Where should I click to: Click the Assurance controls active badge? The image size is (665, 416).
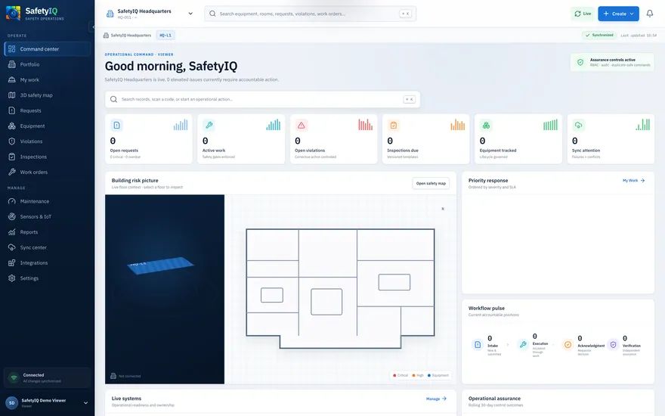(x=612, y=62)
